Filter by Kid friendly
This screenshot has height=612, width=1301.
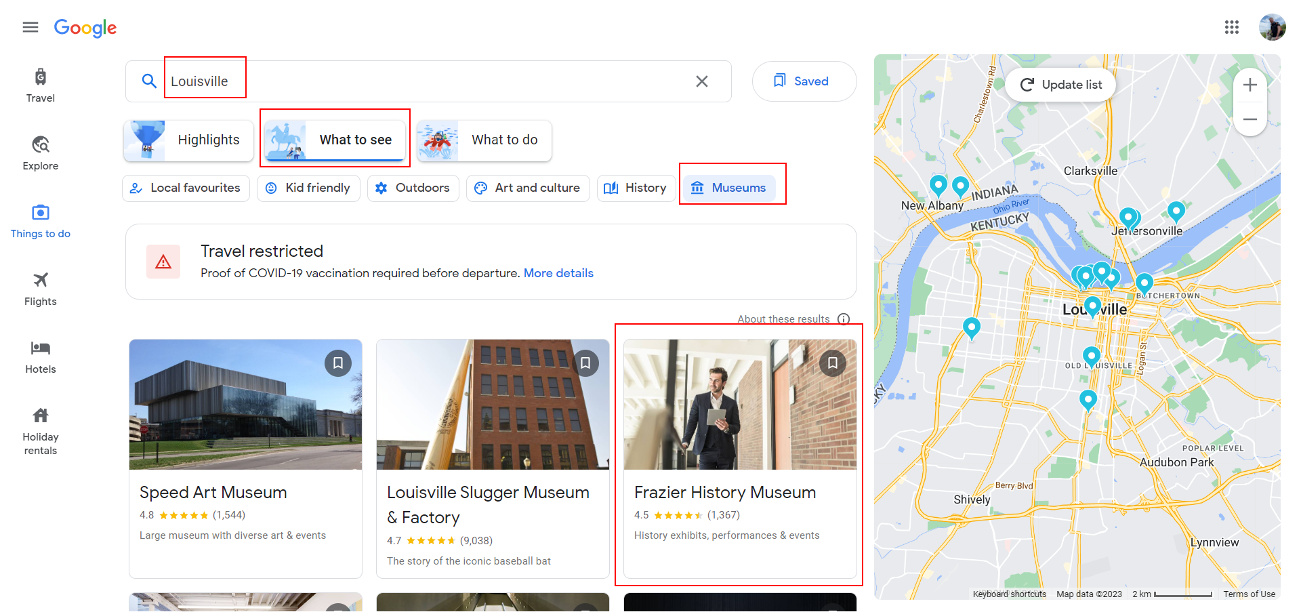[308, 188]
